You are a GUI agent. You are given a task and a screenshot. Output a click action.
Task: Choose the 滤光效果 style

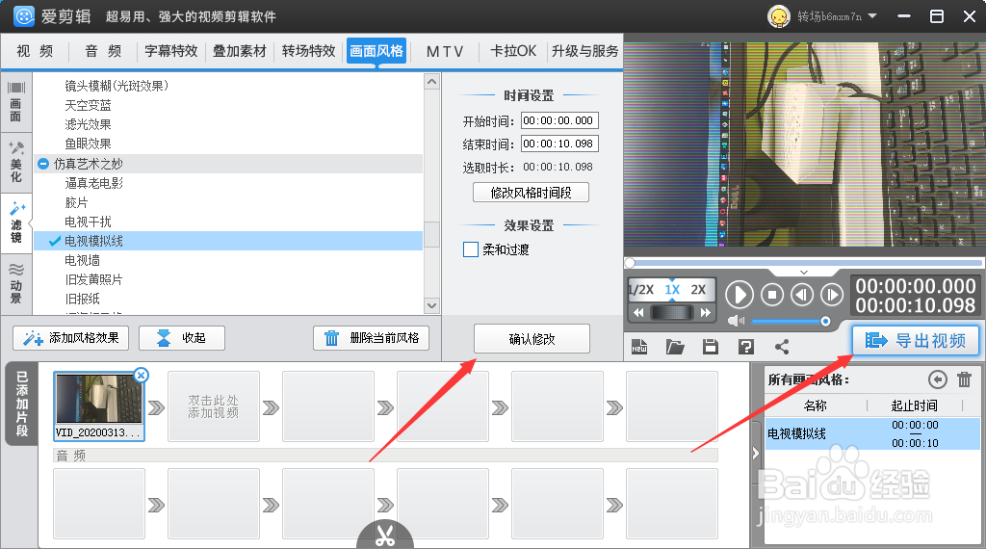[88, 124]
